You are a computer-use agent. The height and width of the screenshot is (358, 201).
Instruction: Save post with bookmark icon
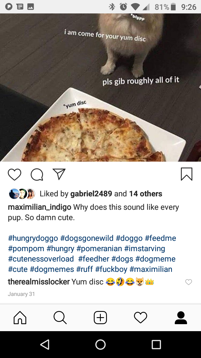click(186, 174)
